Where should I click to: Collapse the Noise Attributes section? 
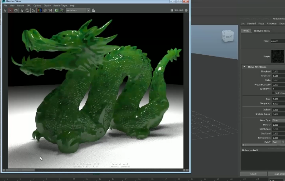tap(245, 67)
